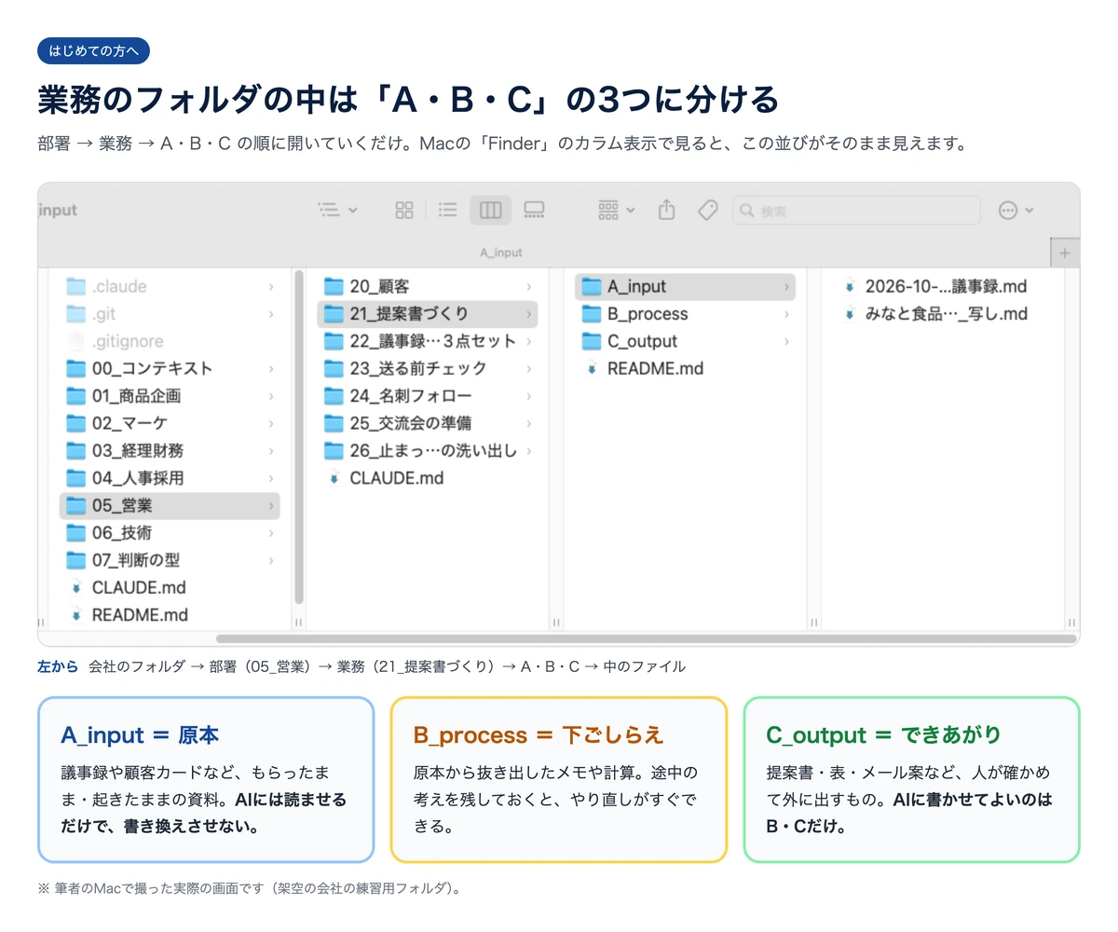
Task: Select README.md in the first column
Action: pyautogui.click(x=170, y=615)
